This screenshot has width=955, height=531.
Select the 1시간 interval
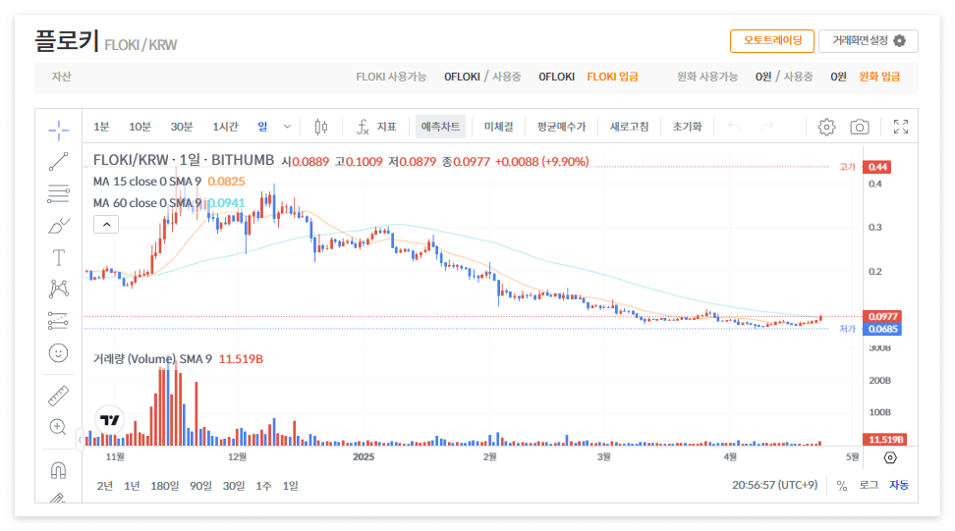pyautogui.click(x=225, y=127)
